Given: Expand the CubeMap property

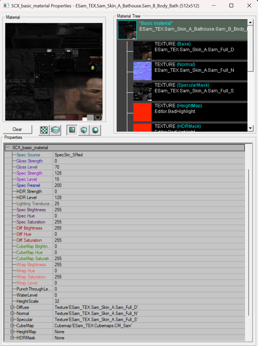Looking at the screenshot, I should [12, 325].
